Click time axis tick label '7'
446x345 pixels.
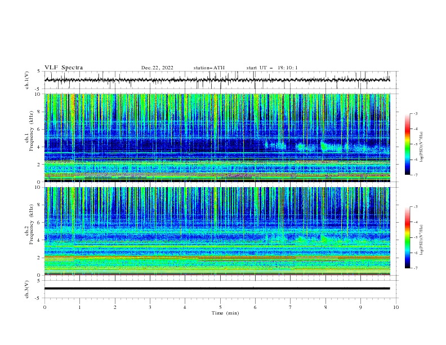291,307
